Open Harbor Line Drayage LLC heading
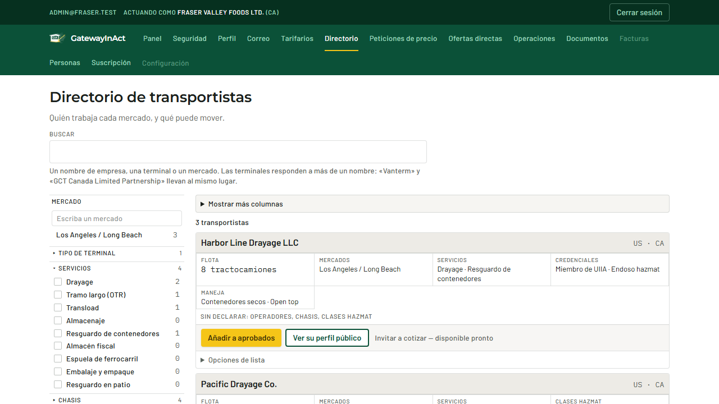 click(250, 243)
